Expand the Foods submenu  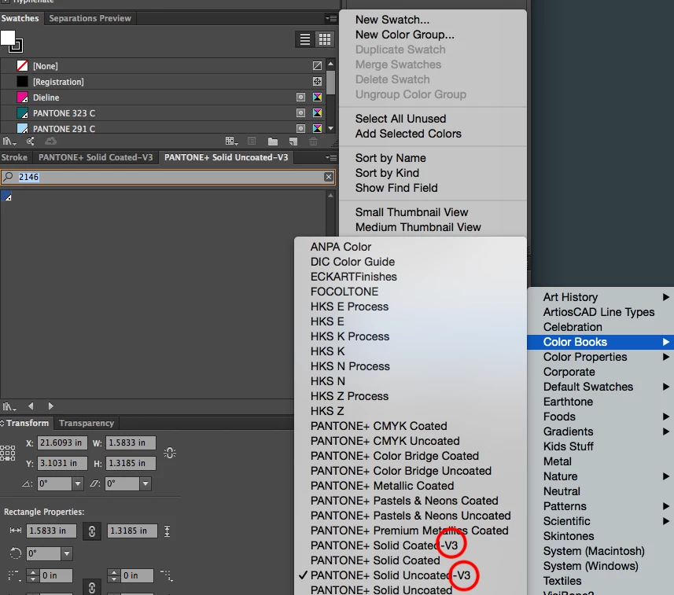pyautogui.click(x=601, y=417)
